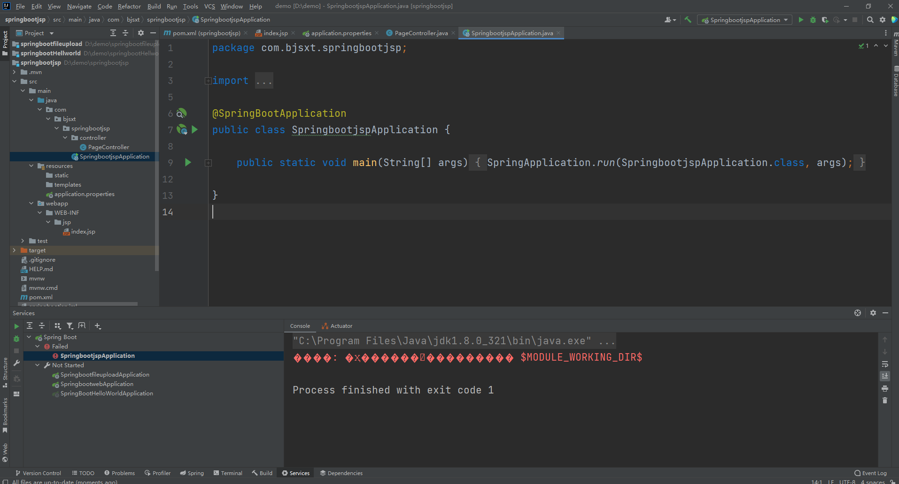The width and height of the screenshot is (899, 484).
Task: Toggle the Web tool window sidebar button
Action: [5, 453]
